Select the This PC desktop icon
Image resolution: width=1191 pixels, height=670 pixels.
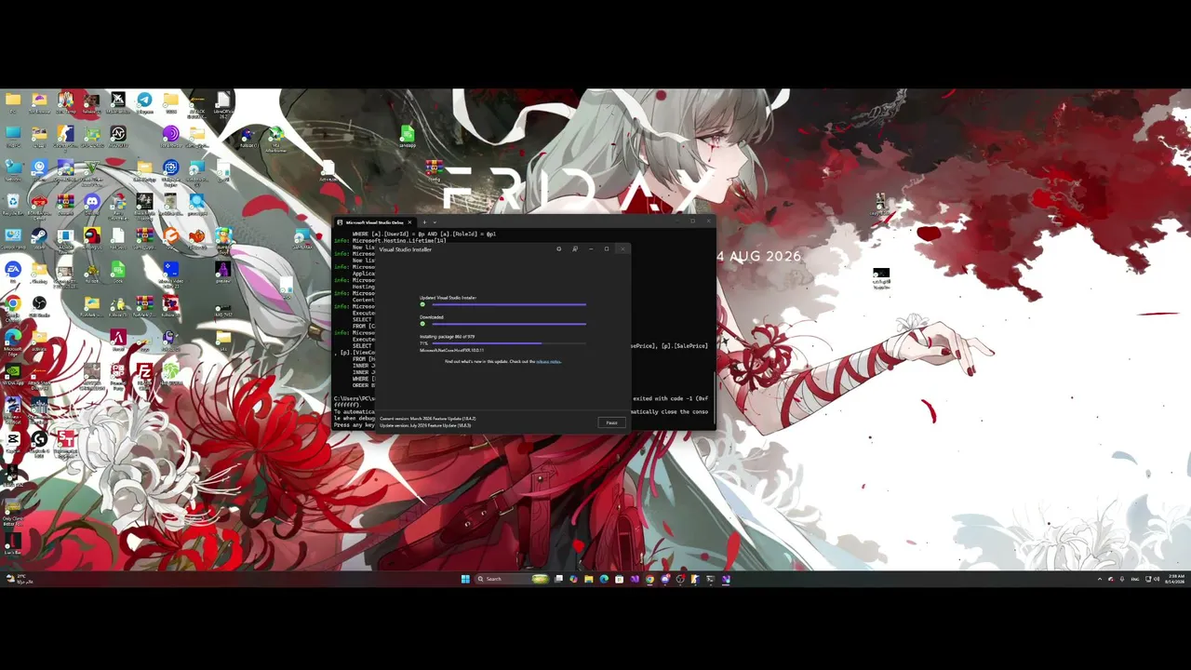tap(13, 137)
